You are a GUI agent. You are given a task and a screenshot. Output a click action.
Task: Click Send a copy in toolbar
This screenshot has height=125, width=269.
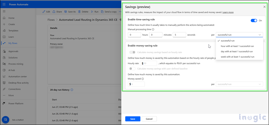(109, 12)
